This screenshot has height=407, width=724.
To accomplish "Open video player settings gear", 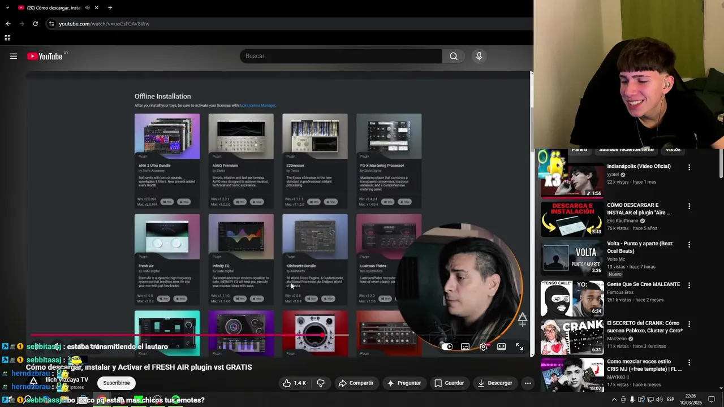I will click(483, 347).
